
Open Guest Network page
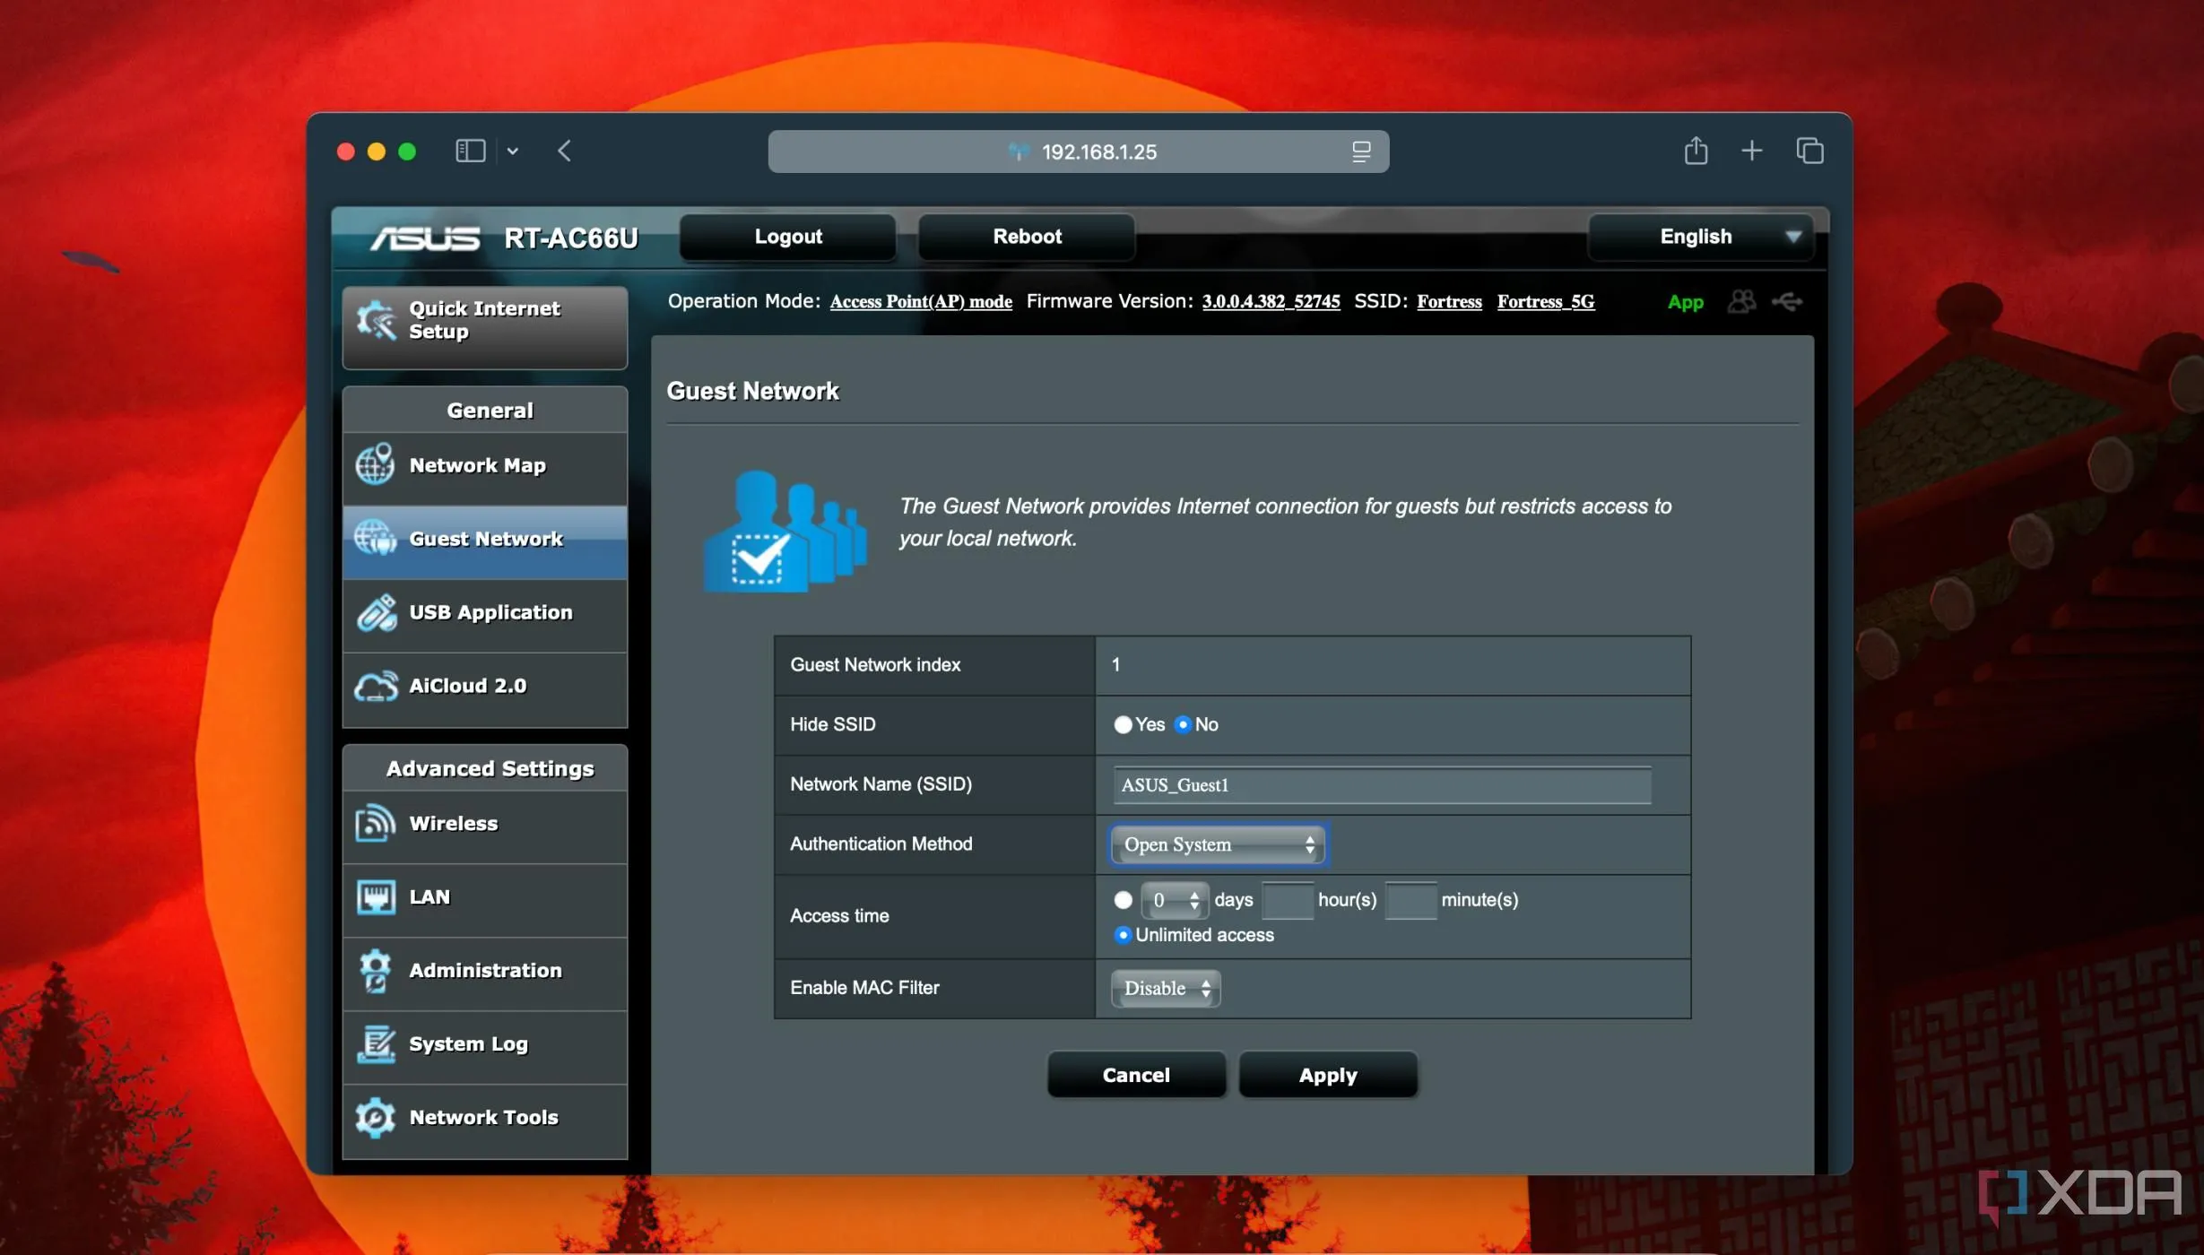[x=485, y=541]
